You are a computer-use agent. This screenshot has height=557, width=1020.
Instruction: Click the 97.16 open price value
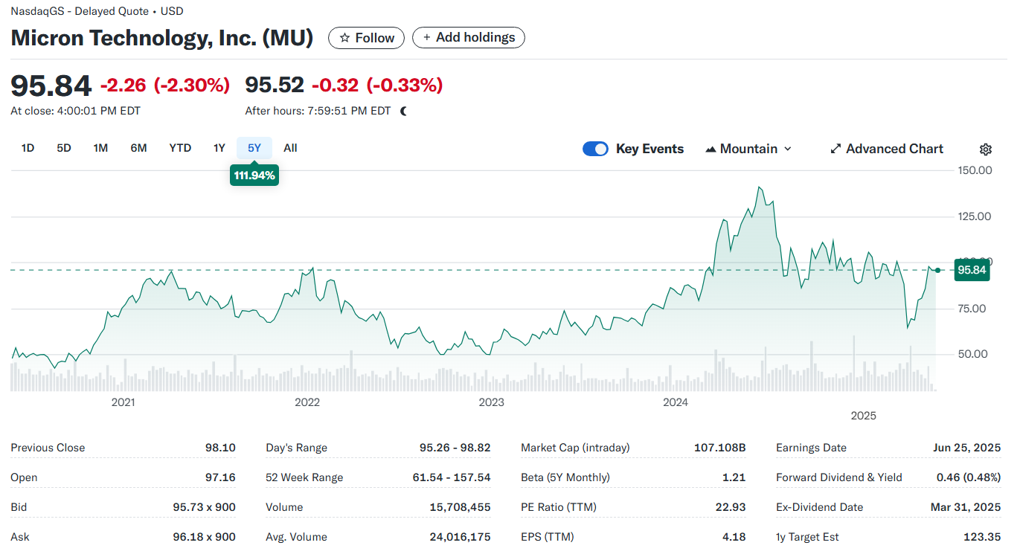tap(220, 477)
